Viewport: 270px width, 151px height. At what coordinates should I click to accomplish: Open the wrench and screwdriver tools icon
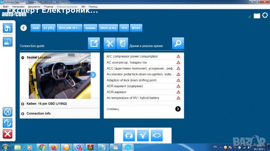pos(110,43)
